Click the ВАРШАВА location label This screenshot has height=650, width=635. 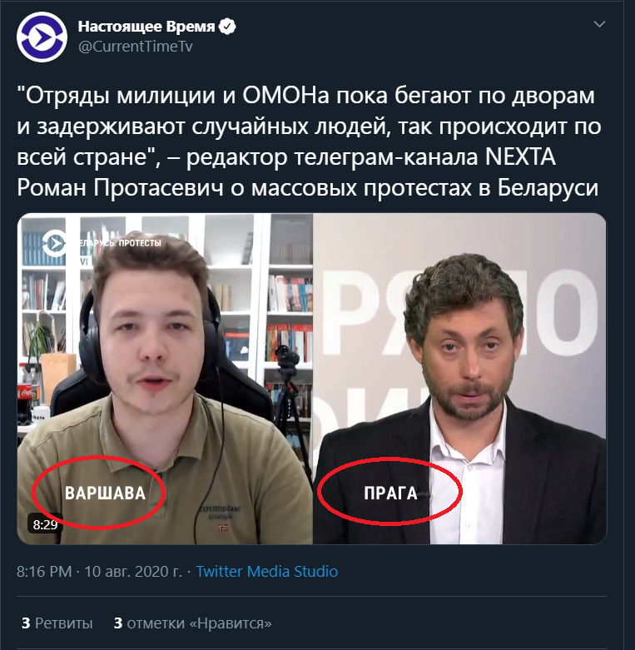(106, 494)
